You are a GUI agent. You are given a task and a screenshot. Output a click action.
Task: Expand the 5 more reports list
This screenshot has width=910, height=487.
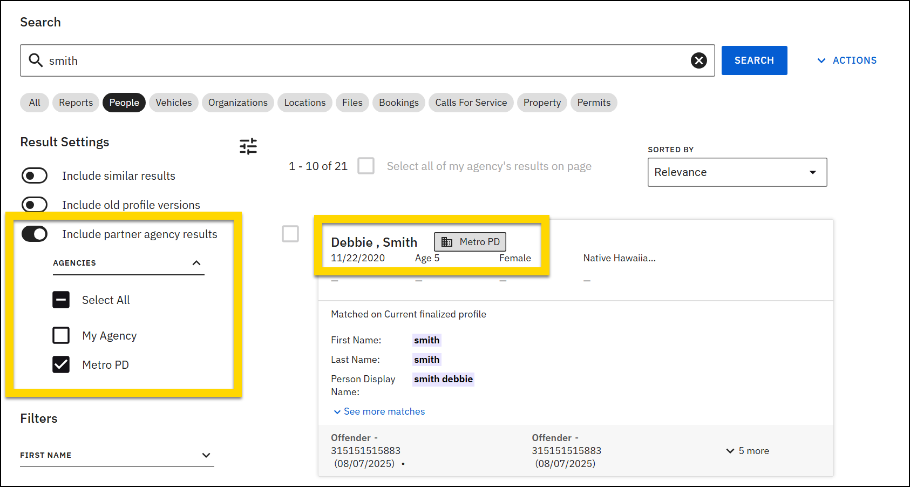point(748,451)
